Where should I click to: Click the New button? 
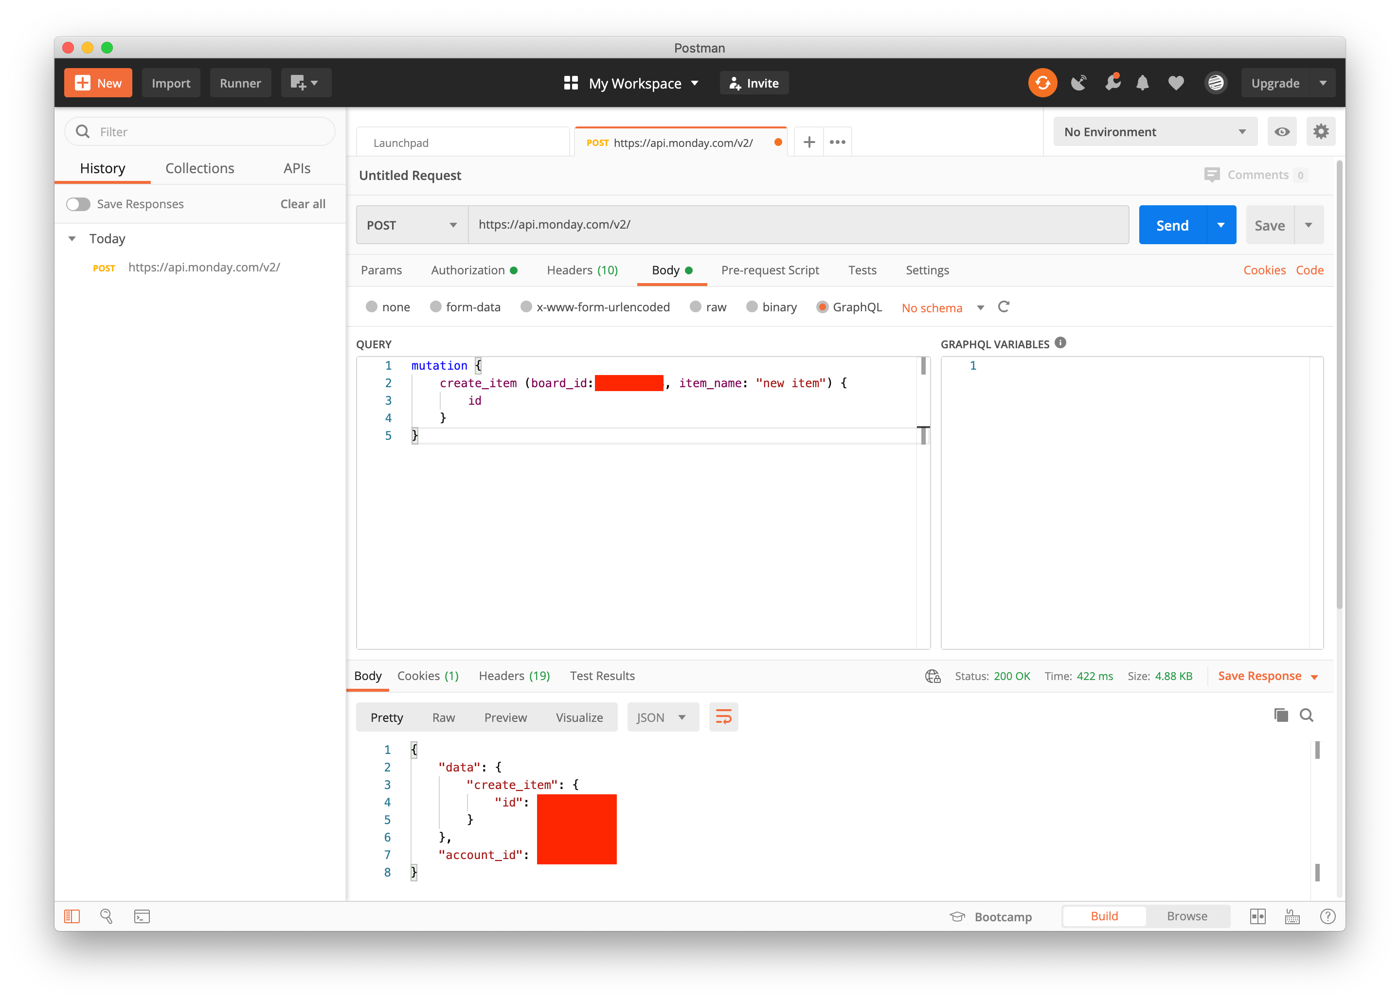pos(98,83)
